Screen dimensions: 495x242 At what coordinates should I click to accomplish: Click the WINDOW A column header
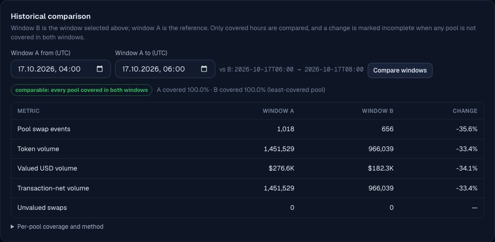click(278, 111)
